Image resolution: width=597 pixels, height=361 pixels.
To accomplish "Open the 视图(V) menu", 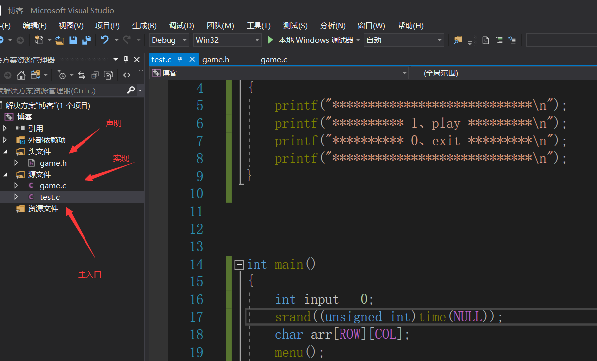I will click(71, 26).
